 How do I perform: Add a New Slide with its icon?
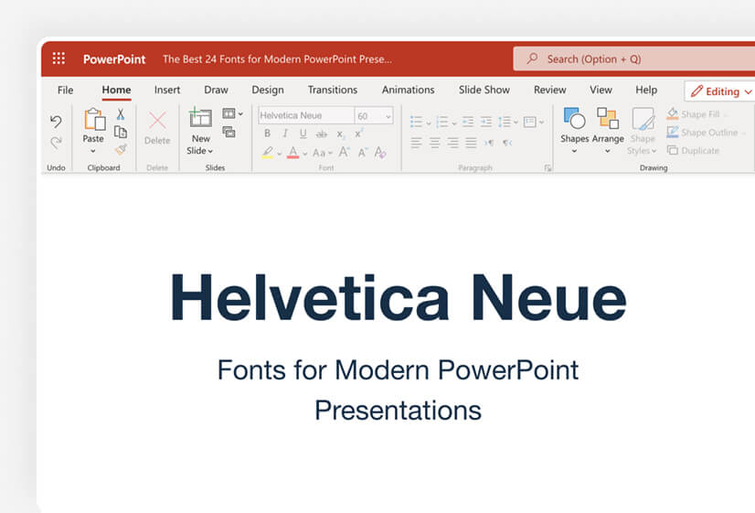click(200, 118)
